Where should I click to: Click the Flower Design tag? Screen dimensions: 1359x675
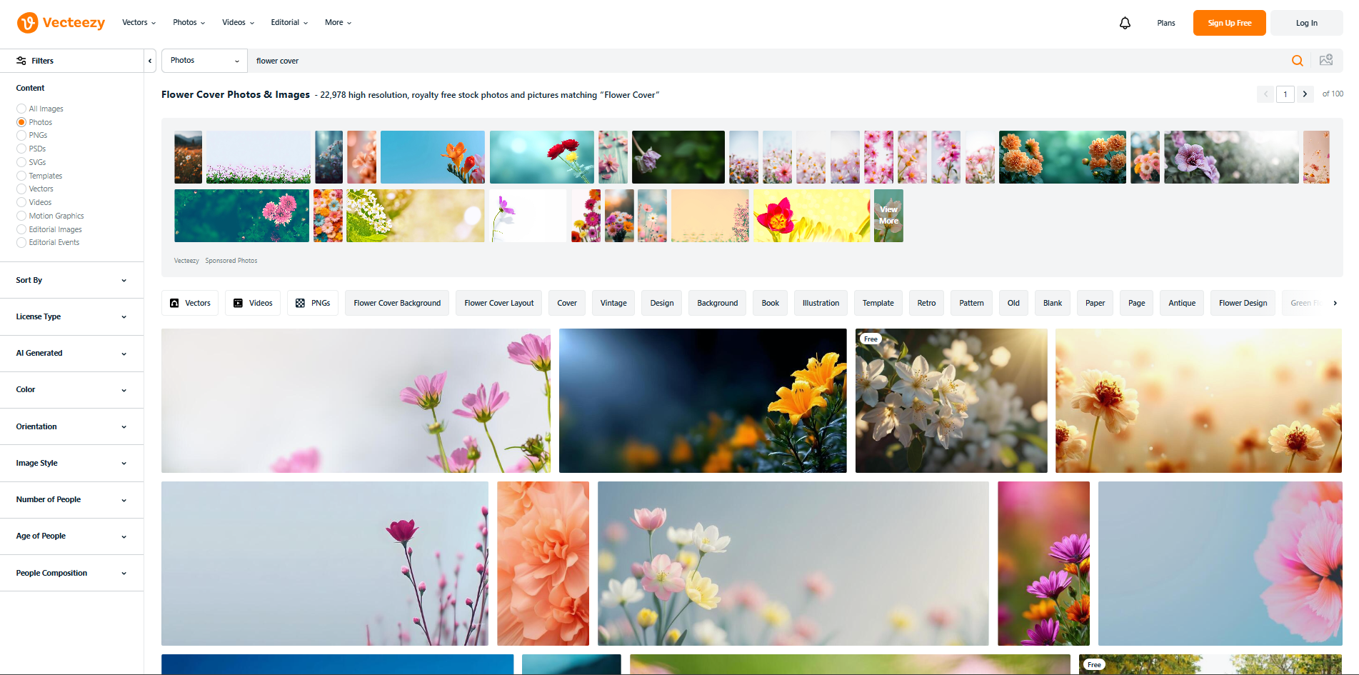click(1243, 303)
